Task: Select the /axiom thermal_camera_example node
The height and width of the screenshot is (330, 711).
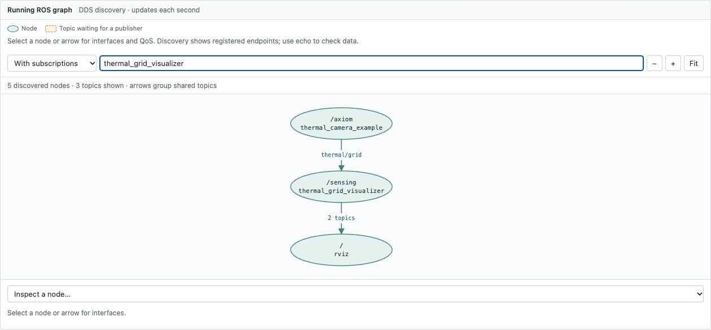Action: (341, 124)
